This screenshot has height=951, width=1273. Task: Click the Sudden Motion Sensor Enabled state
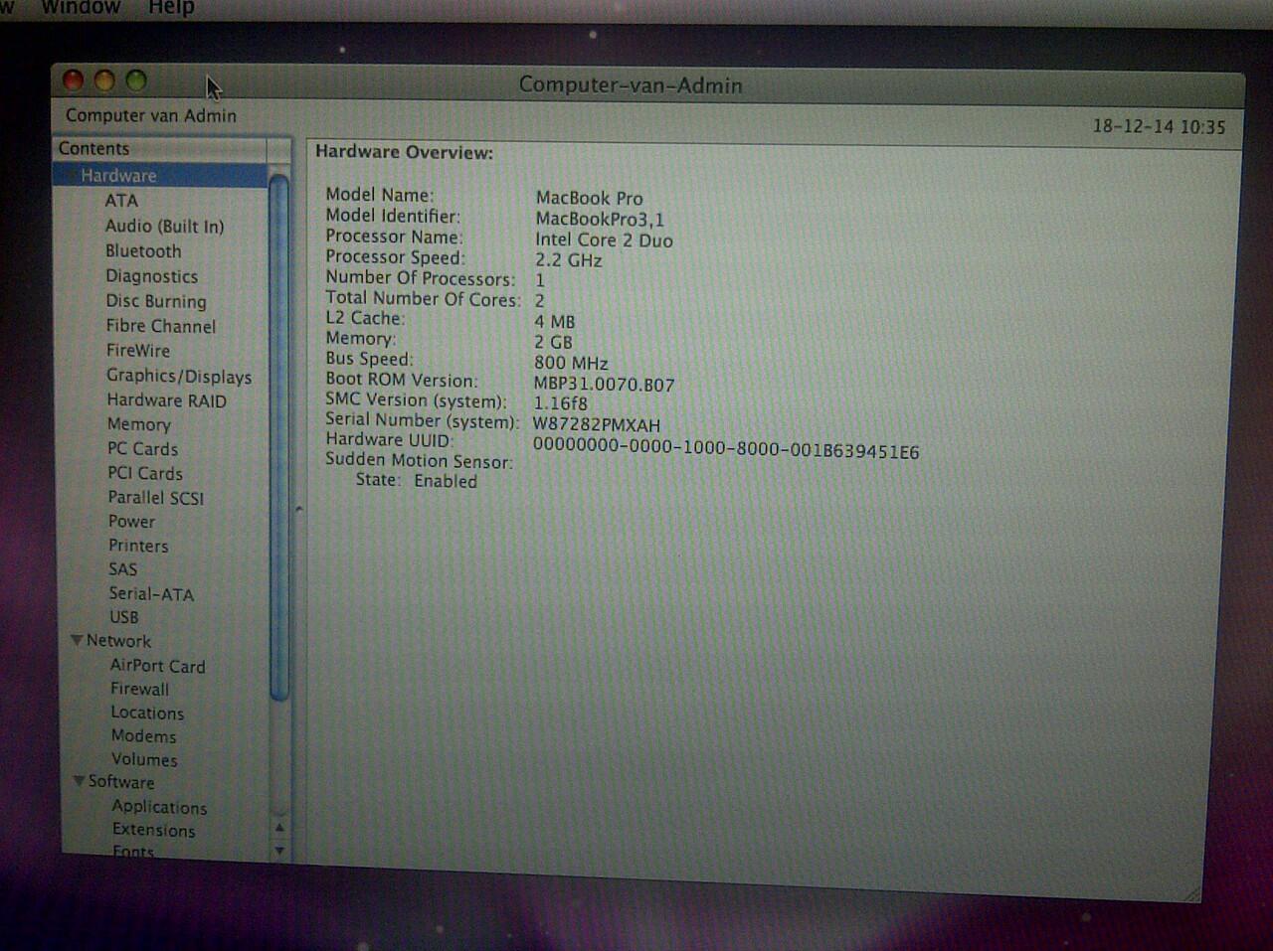(x=446, y=481)
